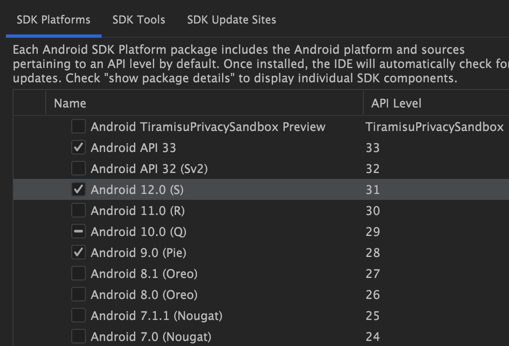The image size is (509, 346).
Task: Uncheck Android 12.0 (S)
Action: pos(78,189)
